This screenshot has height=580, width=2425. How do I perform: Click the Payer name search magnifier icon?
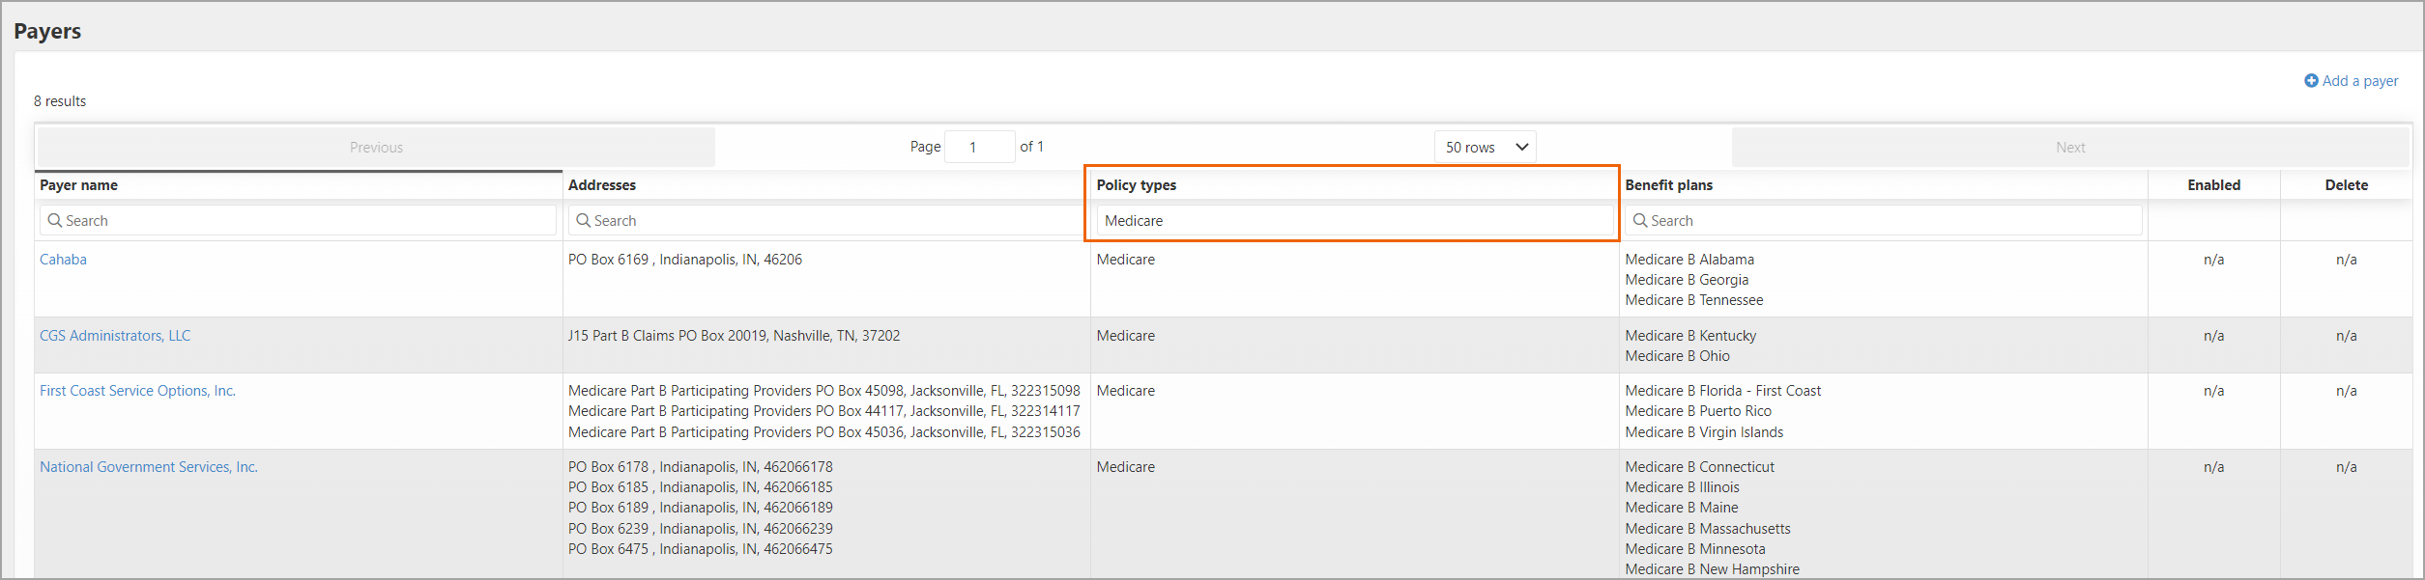(55, 221)
